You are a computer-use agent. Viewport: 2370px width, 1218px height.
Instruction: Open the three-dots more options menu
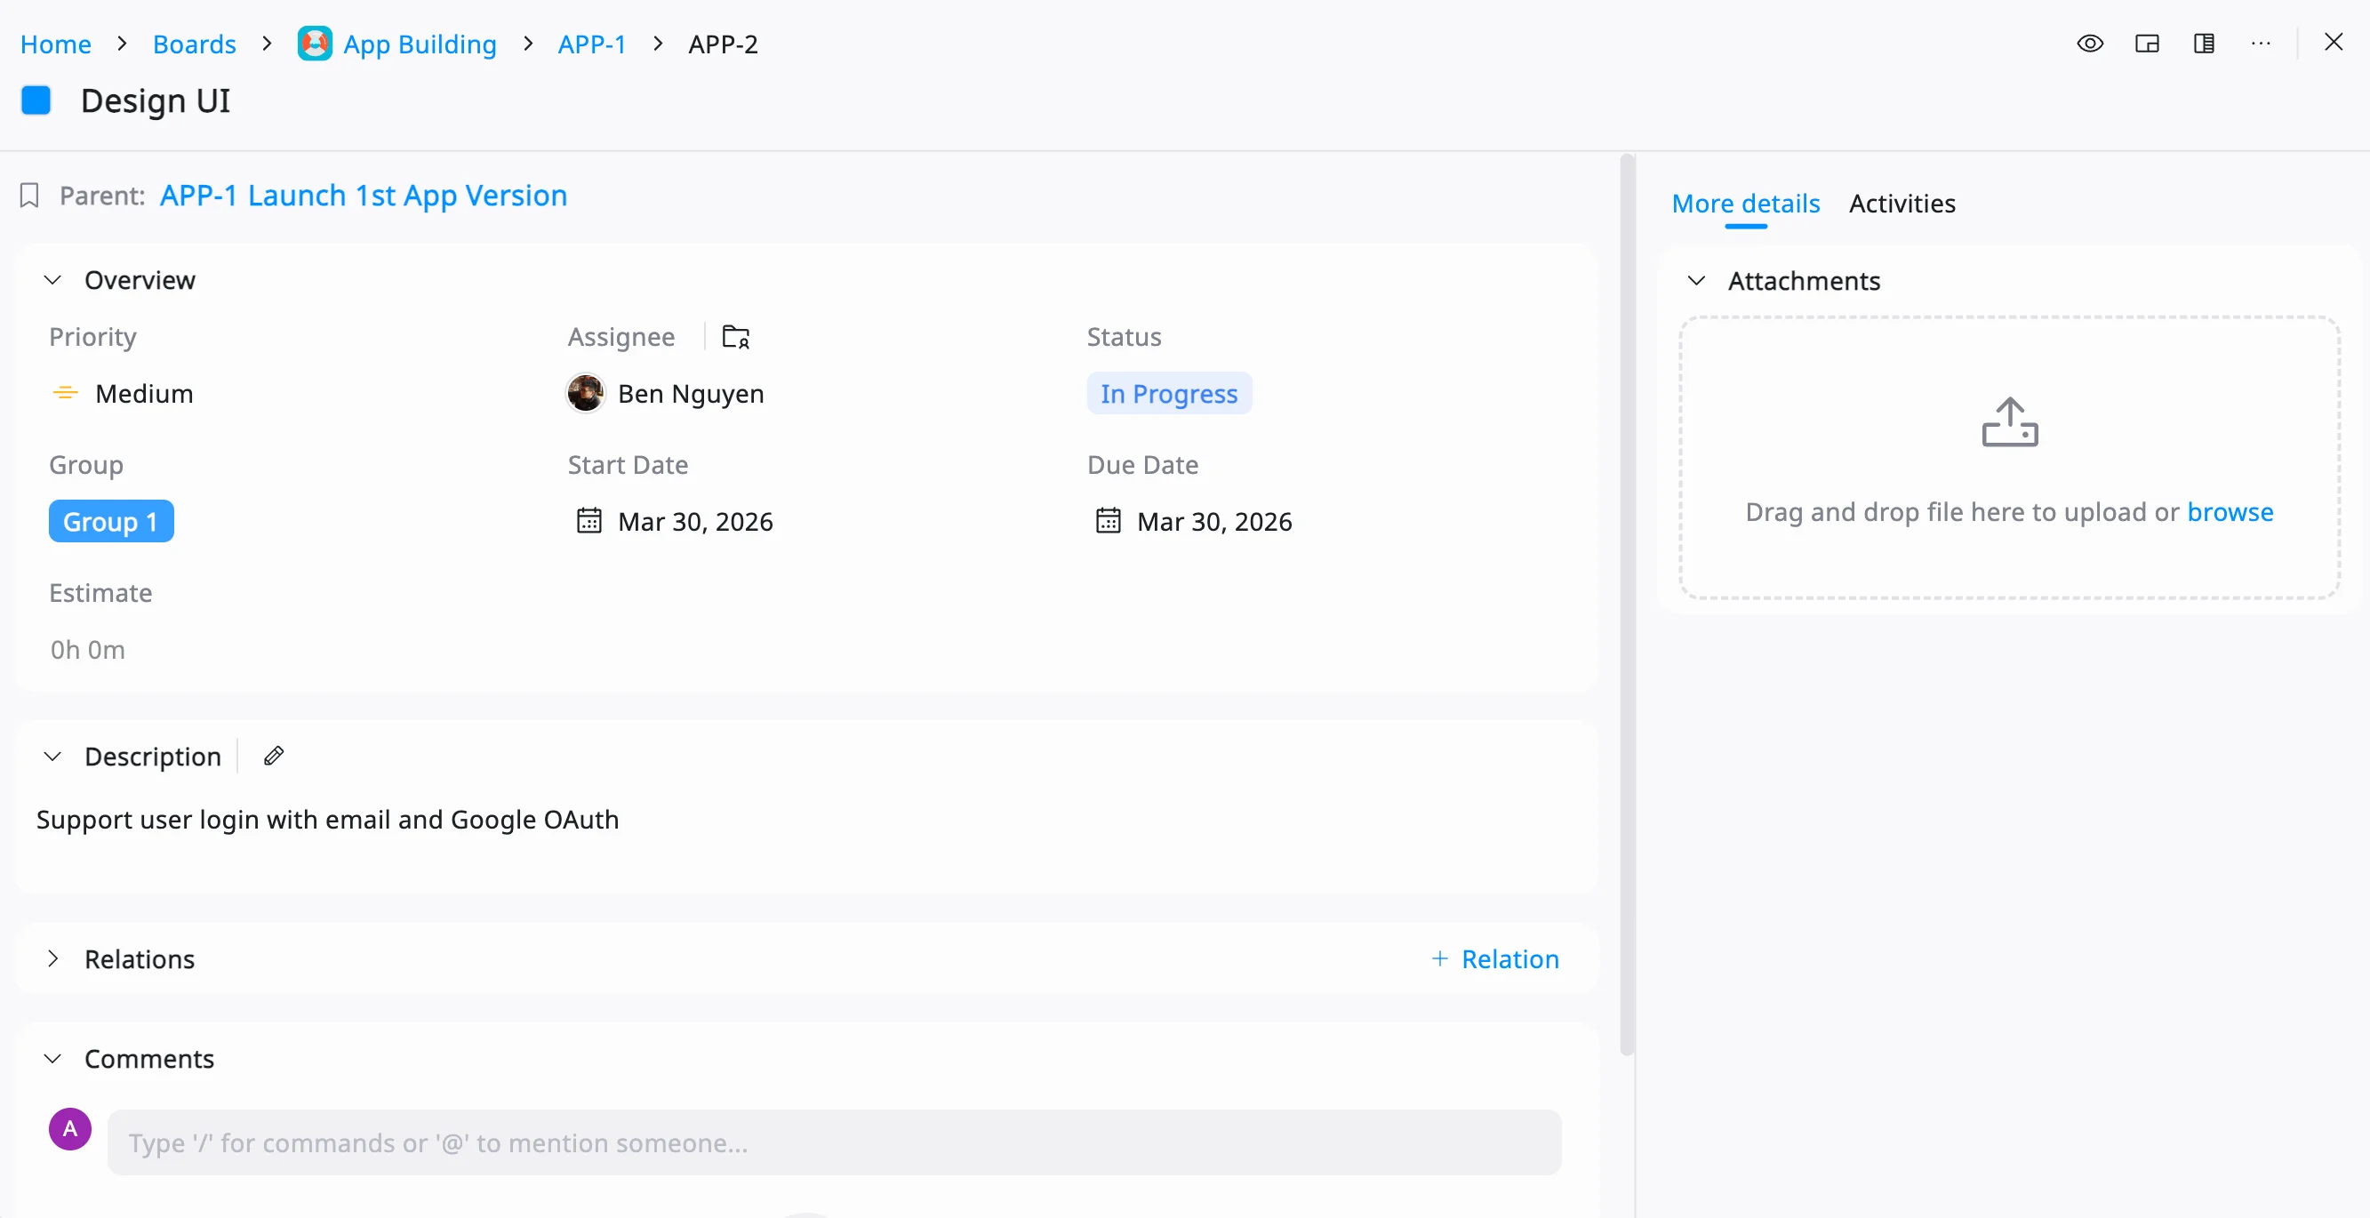pos(2261,44)
